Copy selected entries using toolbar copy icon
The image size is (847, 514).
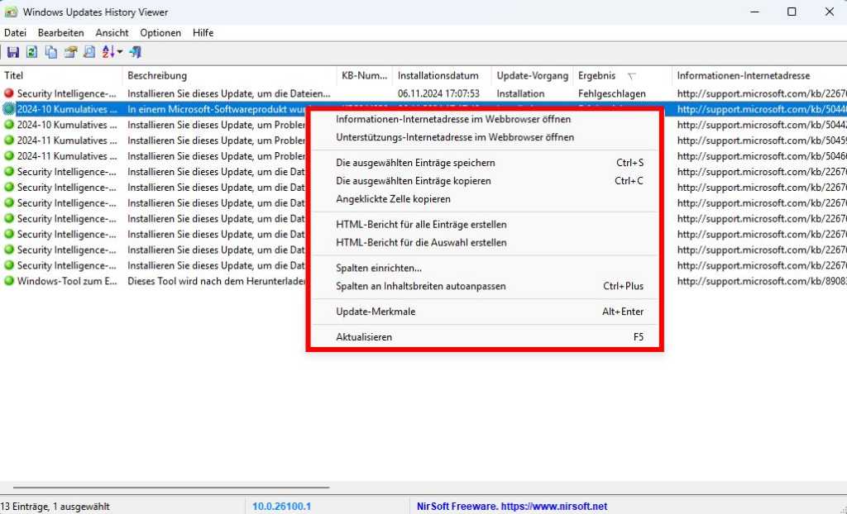(51, 52)
